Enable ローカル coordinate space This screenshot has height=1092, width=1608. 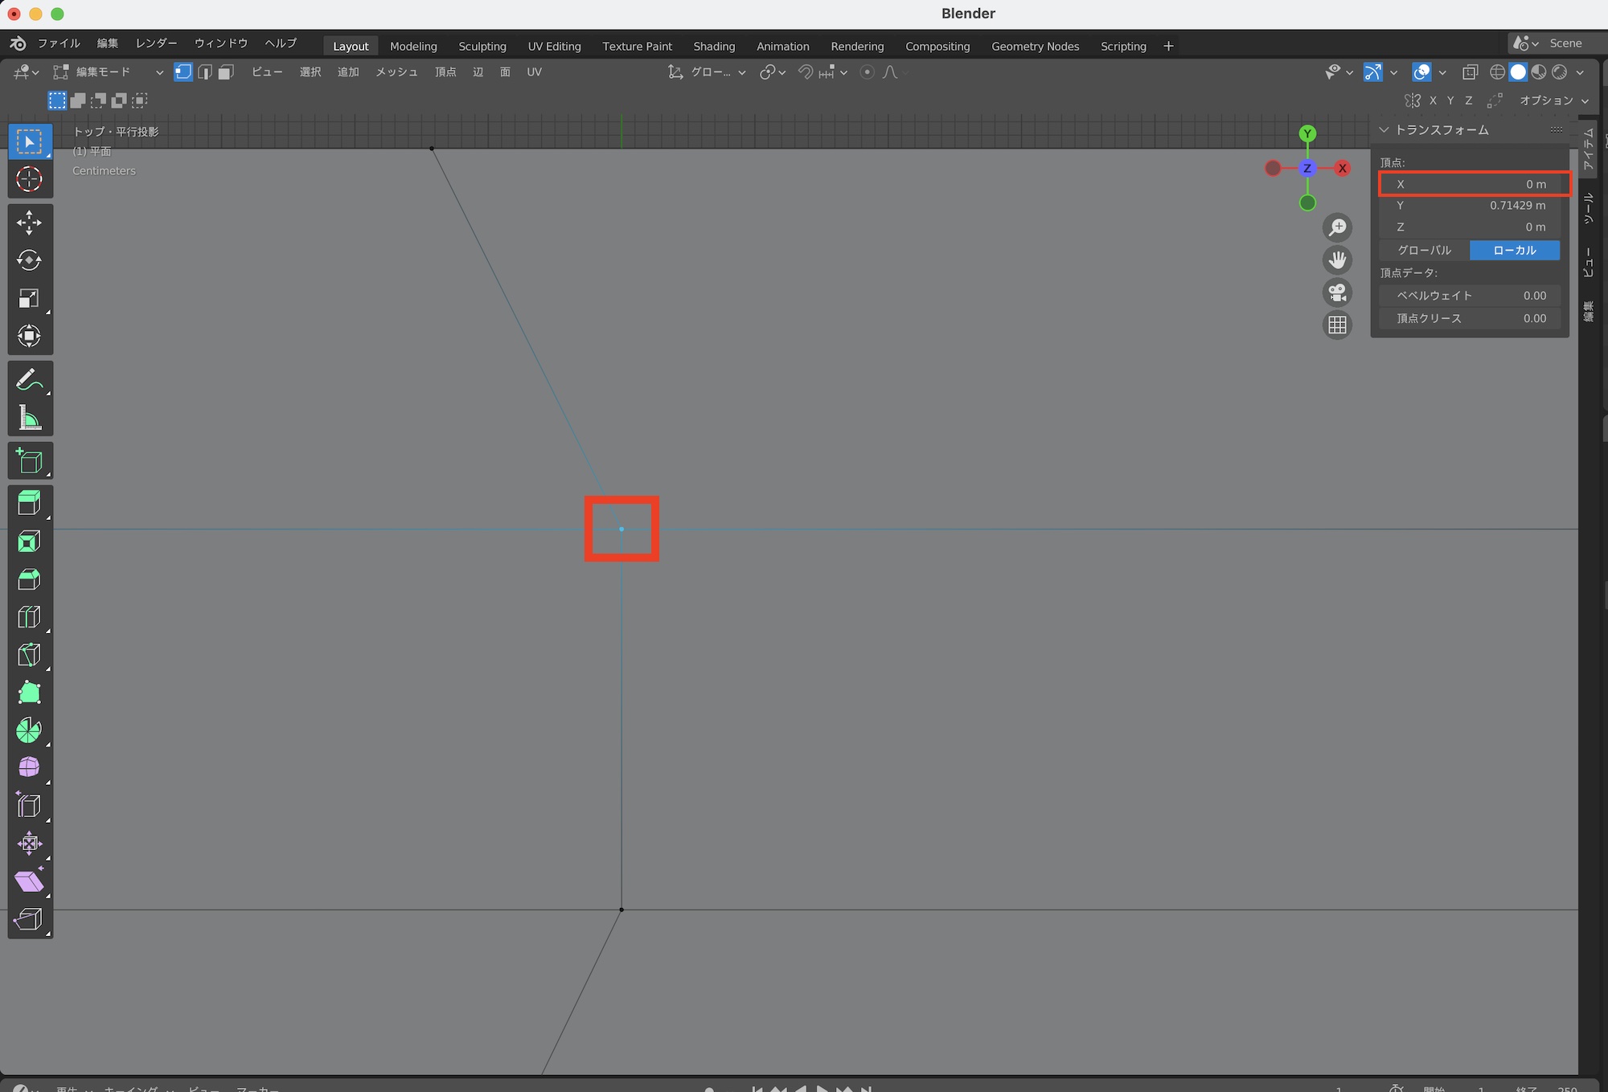(x=1514, y=250)
